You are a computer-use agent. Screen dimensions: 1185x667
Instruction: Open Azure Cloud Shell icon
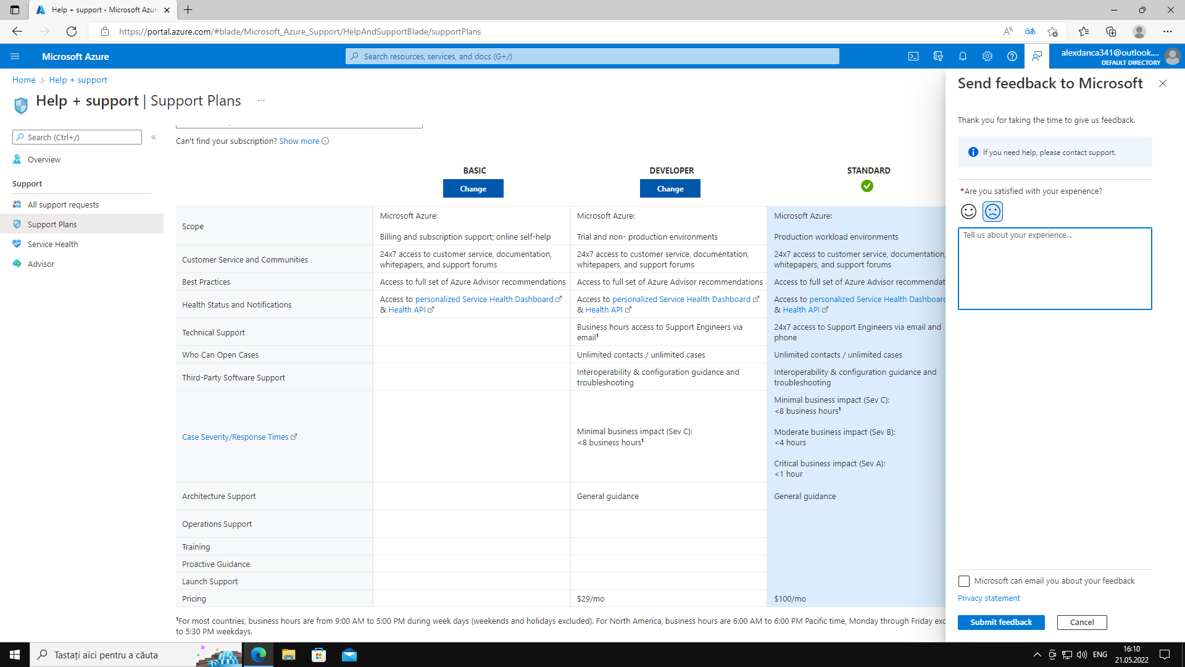913,56
